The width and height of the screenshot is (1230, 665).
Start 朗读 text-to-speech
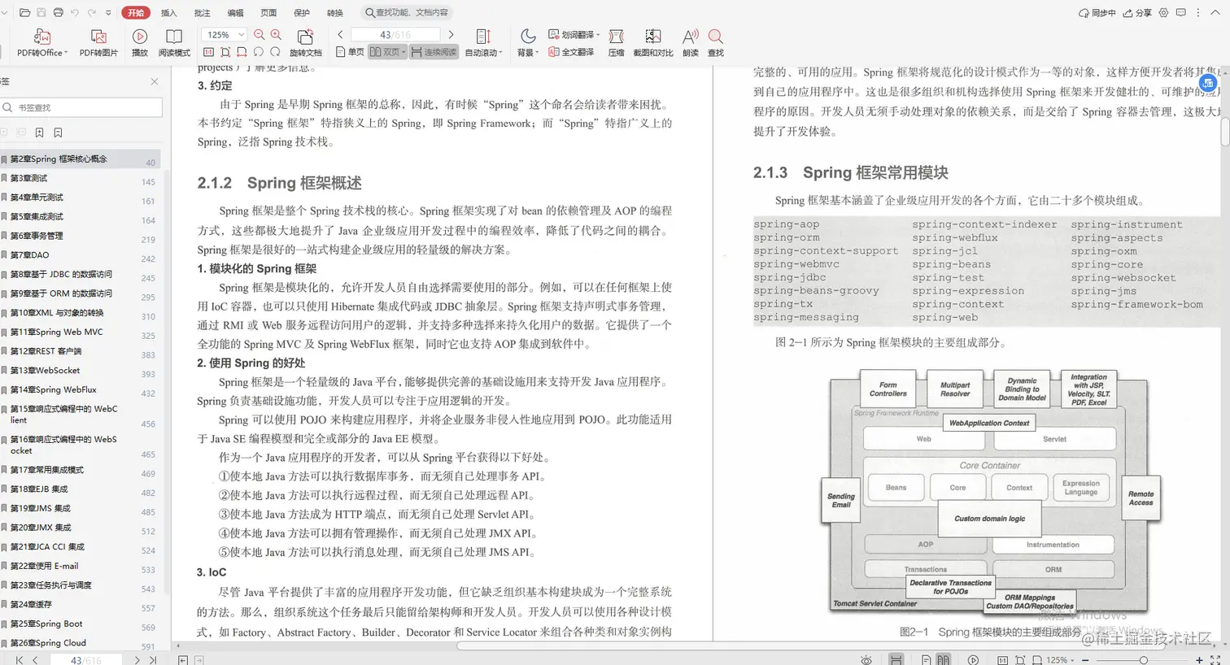tap(690, 42)
